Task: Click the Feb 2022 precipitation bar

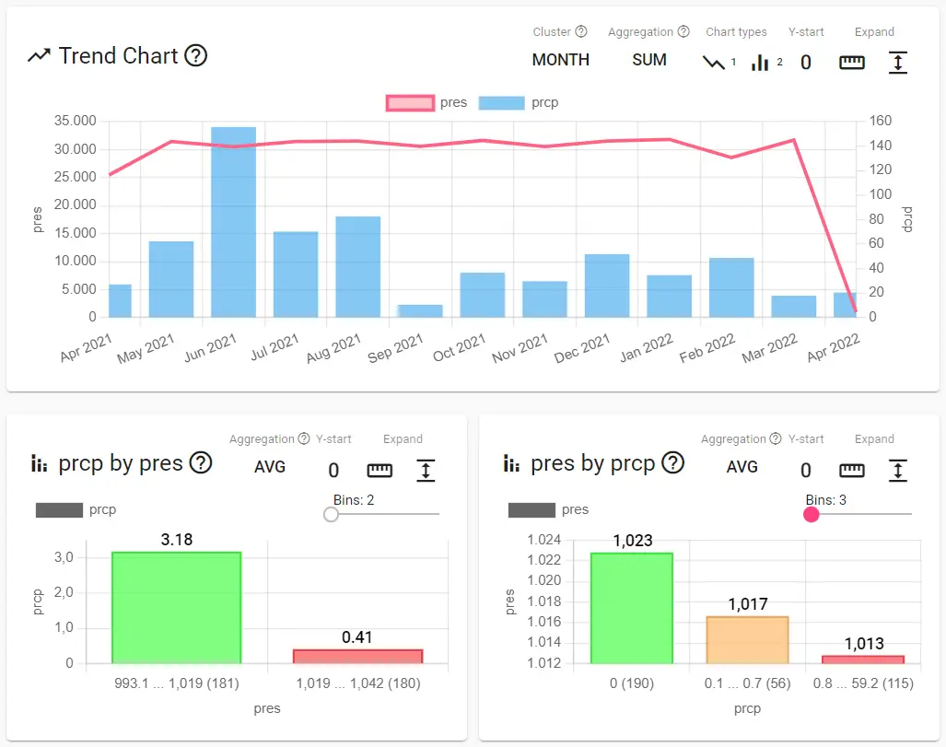Action: pos(731,287)
